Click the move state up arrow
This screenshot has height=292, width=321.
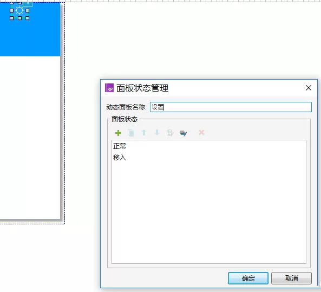click(144, 133)
